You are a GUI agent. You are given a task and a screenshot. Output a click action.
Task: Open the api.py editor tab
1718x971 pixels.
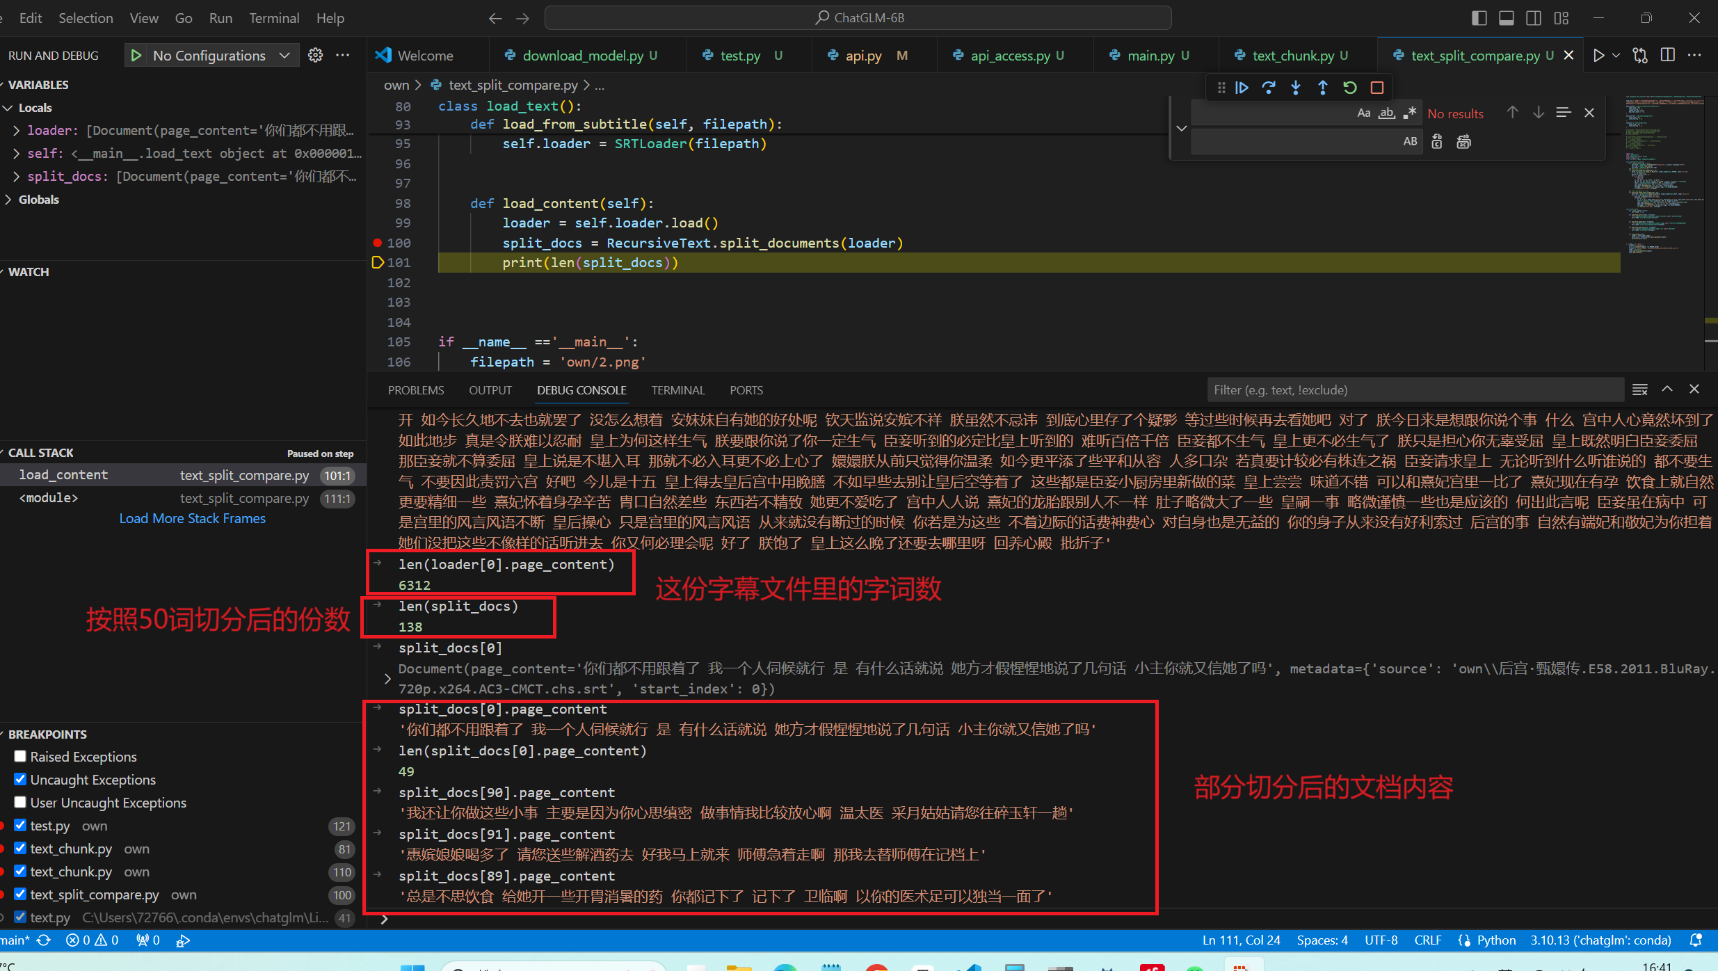point(863,56)
